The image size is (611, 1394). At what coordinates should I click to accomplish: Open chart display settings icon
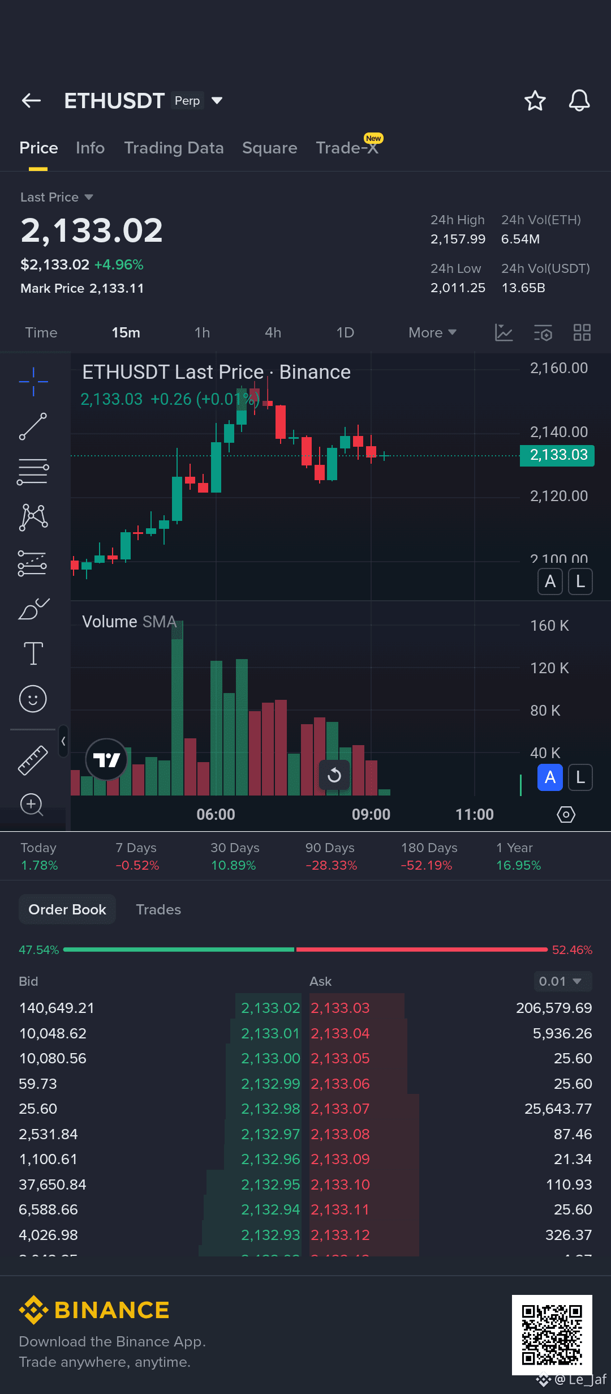[543, 332]
